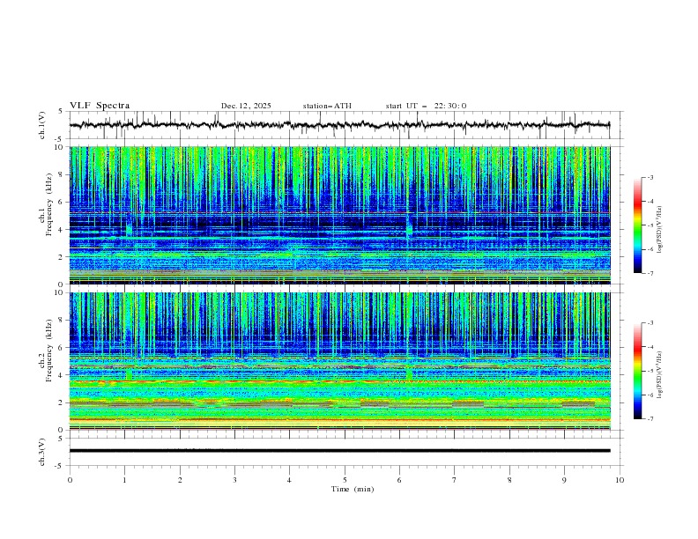This screenshot has width=698, height=539.
Task: Click the "Time (min)" axis title
Action: (353, 489)
